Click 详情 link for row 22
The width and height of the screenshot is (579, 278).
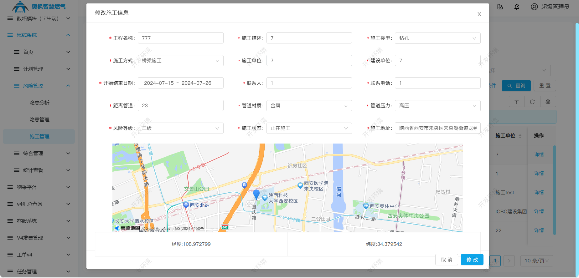[539, 230]
